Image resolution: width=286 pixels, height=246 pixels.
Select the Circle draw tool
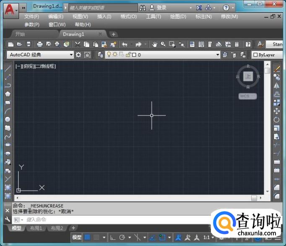coord(8,119)
